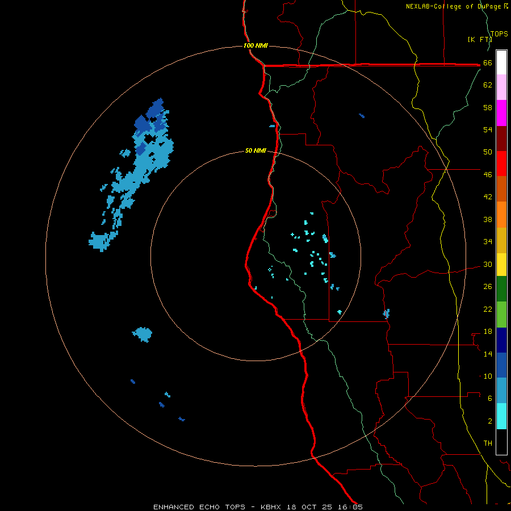Click the 22 legend value

[x=488, y=309]
